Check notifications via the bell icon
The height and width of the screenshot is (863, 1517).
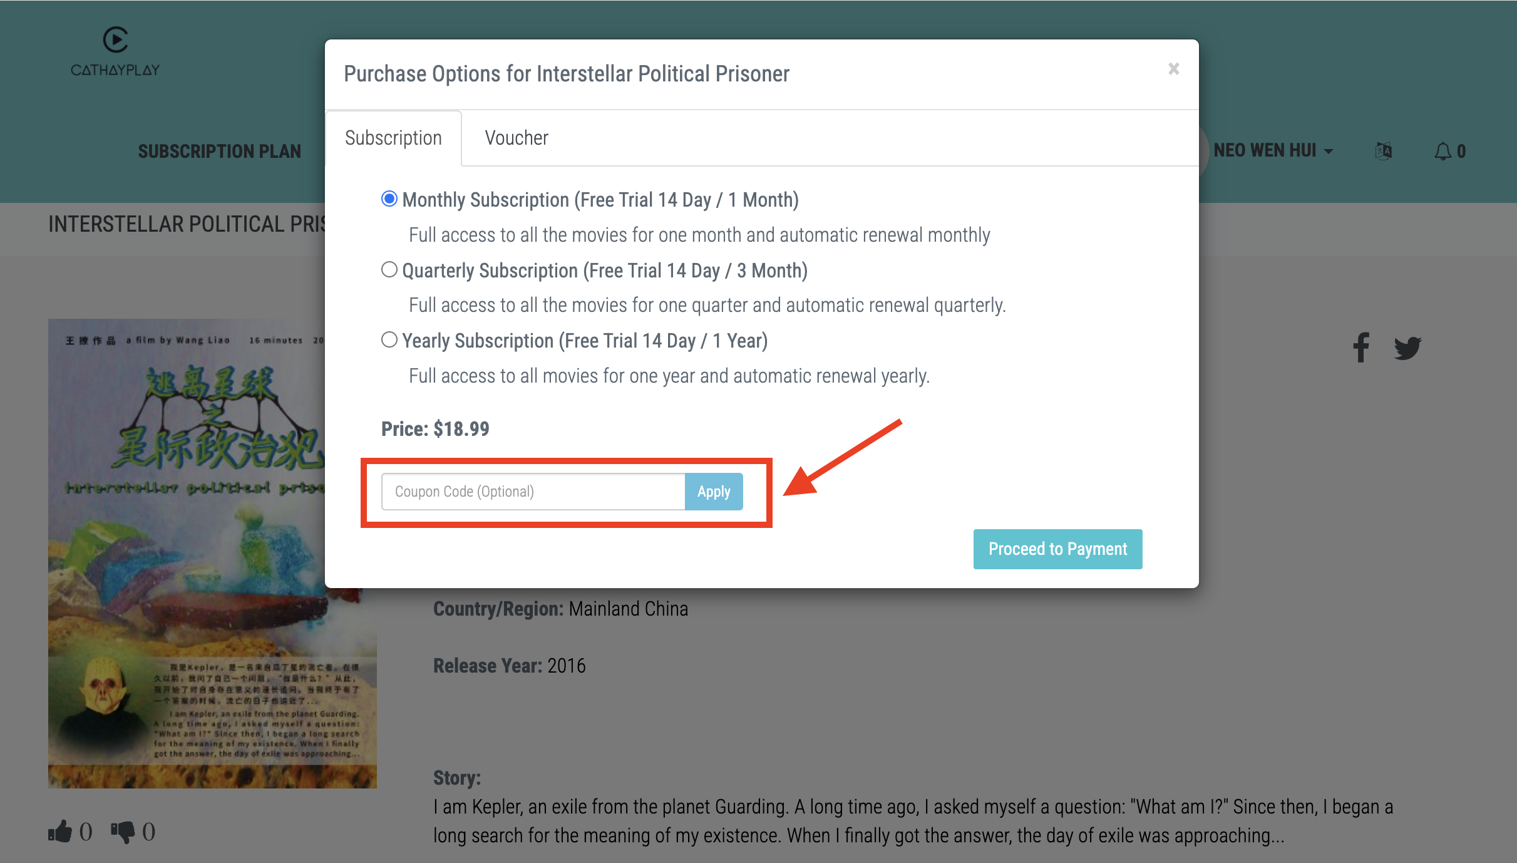click(1442, 150)
